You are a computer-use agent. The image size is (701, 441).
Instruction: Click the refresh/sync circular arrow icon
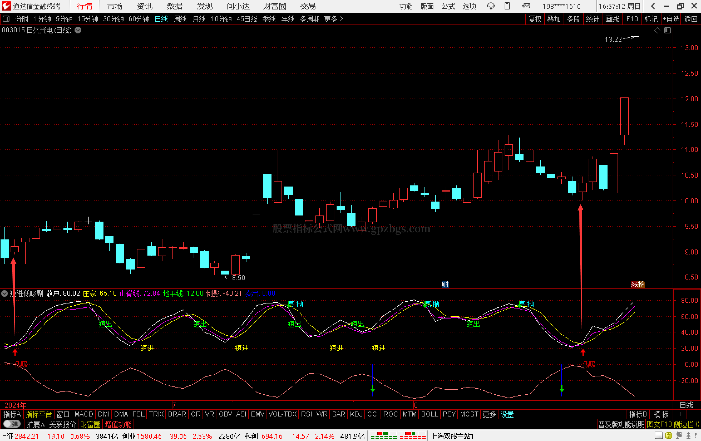[490, 6]
